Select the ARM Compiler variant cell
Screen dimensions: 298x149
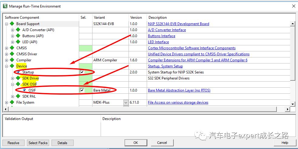pos(110,60)
